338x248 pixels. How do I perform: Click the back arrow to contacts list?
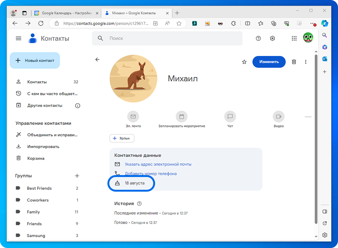[x=98, y=60]
